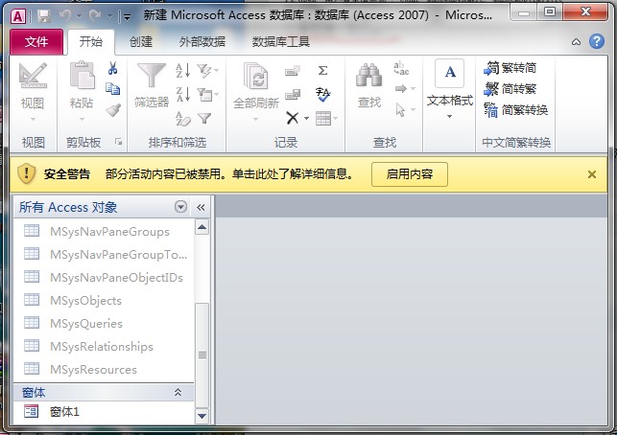Collapse navigation pane with double chevron
The width and height of the screenshot is (617, 435).
201,207
